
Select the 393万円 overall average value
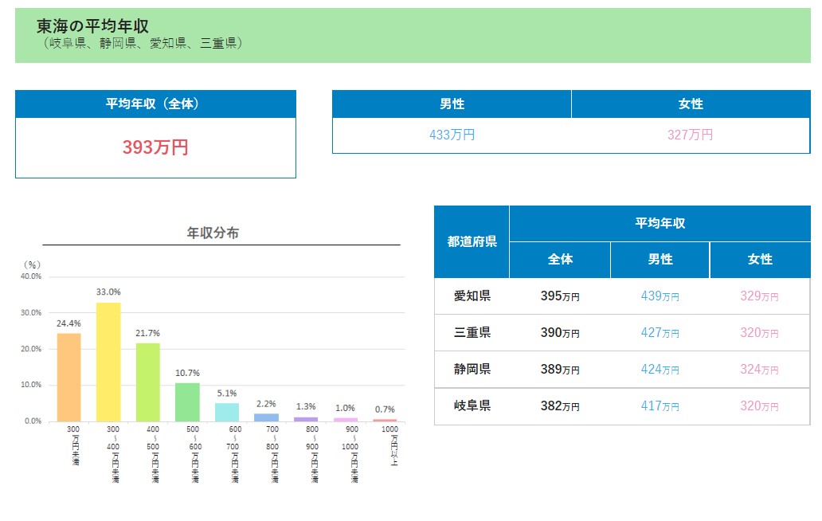[155, 147]
